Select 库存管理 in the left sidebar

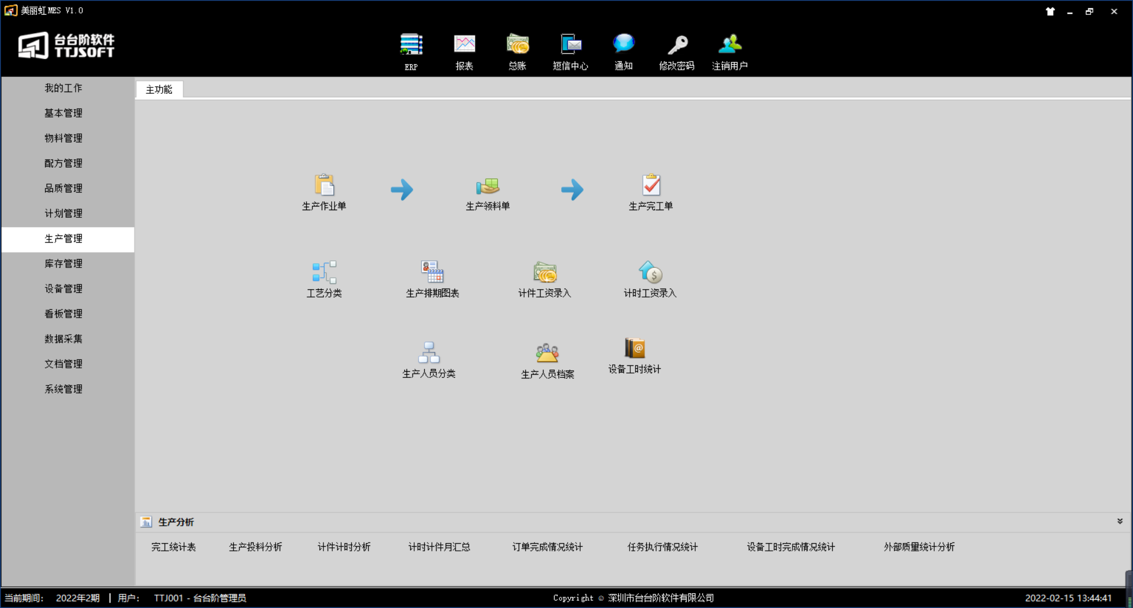click(64, 264)
